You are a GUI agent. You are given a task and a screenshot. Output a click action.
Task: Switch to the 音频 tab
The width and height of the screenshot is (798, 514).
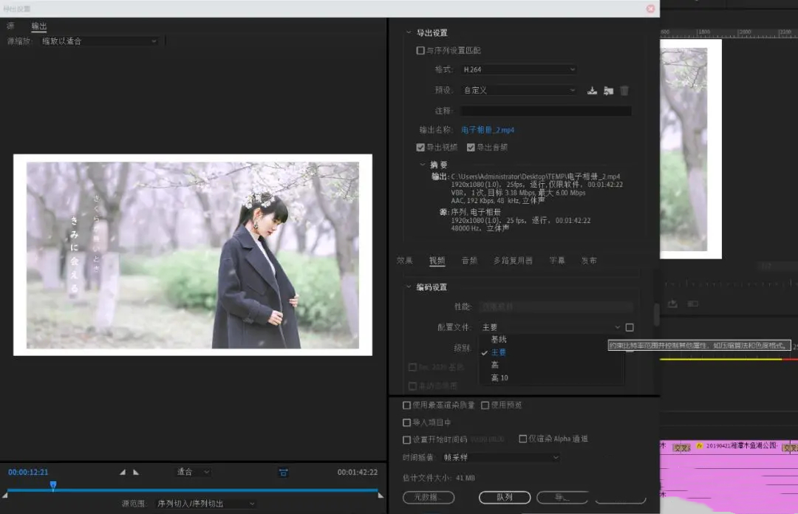[x=471, y=260]
